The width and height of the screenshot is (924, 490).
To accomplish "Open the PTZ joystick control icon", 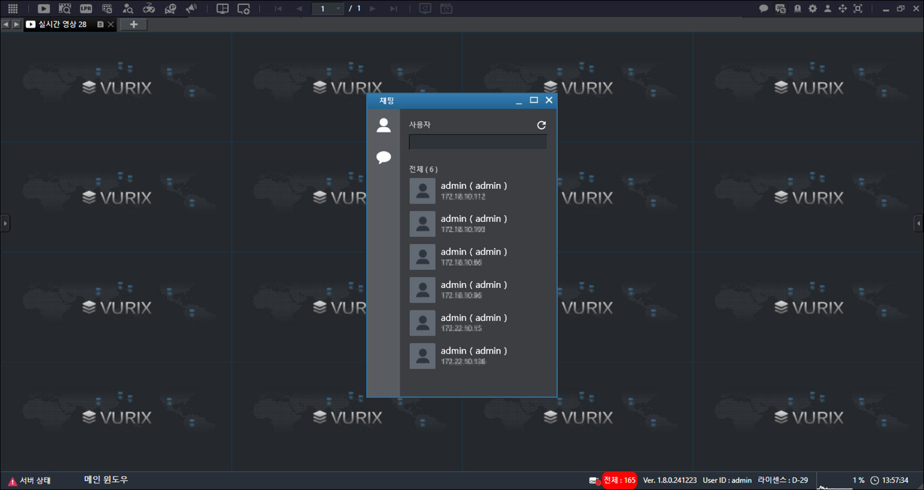I will click(x=149, y=8).
